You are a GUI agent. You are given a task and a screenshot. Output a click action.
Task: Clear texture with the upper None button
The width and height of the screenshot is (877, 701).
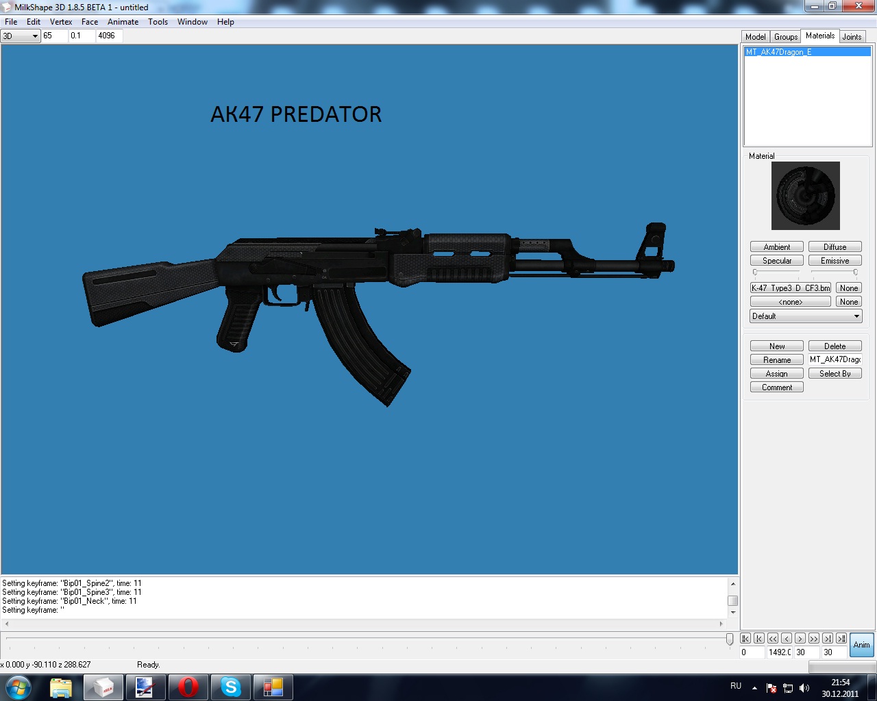849,288
